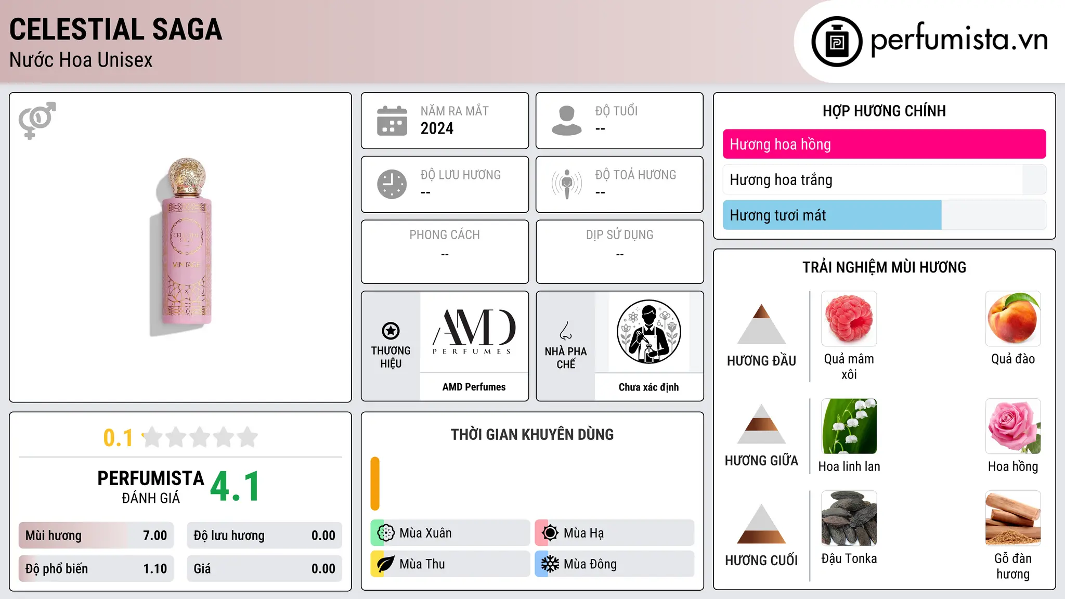Click the Mùa Thu leaf icon
Viewport: 1065px width, 599px height.
386,564
